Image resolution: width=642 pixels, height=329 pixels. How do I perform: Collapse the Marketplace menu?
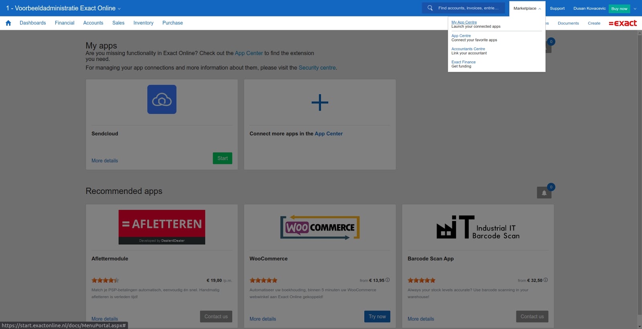(527, 8)
